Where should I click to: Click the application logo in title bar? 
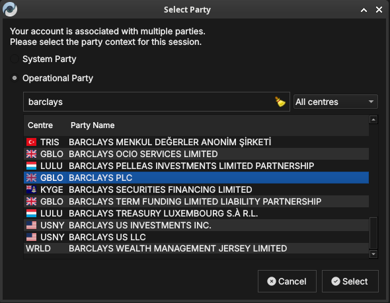pyautogui.click(x=10, y=9)
